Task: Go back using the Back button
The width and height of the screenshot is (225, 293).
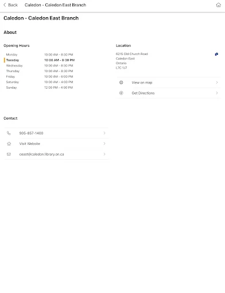Action: point(10,5)
